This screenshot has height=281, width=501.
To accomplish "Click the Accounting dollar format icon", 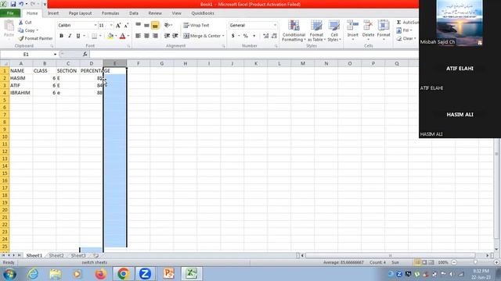I will pos(233,36).
